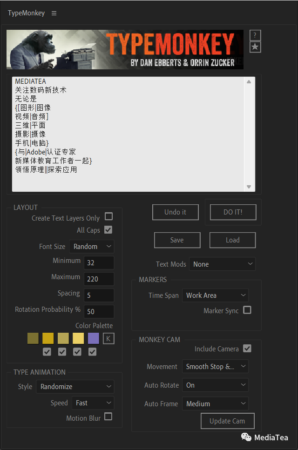The height and width of the screenshot is (450, 298).
Task: Click the K color palette button
Action: point(108,339)
